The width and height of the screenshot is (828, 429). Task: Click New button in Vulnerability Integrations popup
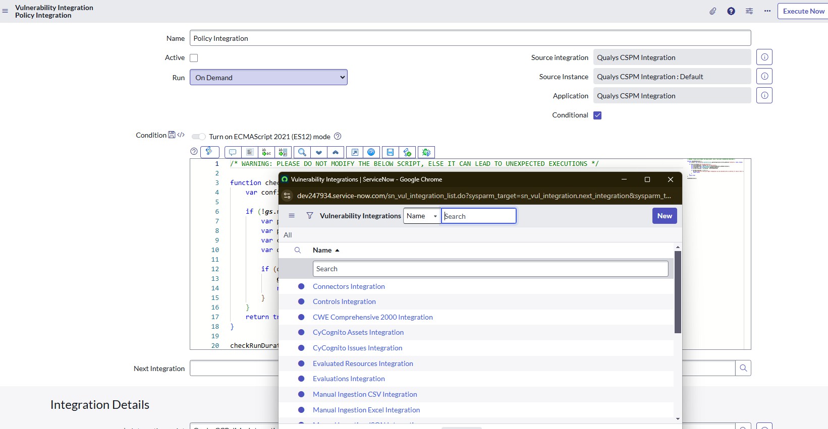click(665, 216)
